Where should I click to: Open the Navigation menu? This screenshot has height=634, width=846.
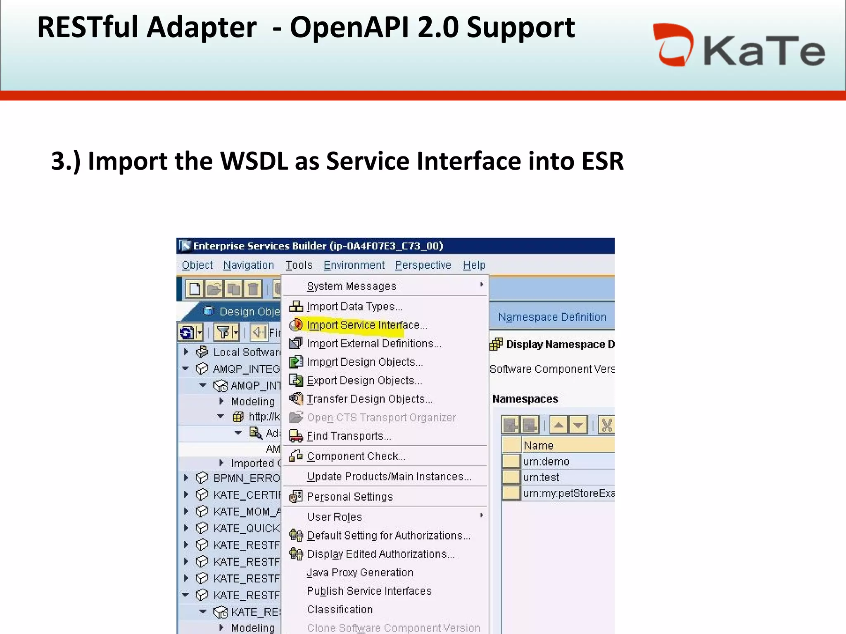click(x=249, y=265)
